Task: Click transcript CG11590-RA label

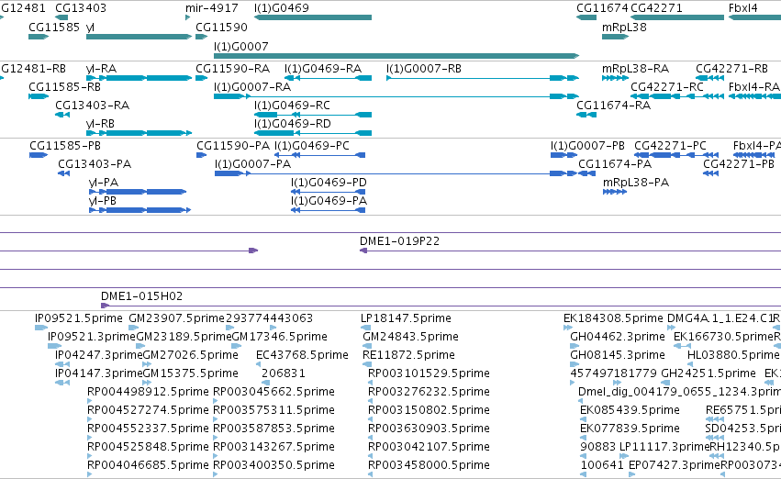Action: click(232, 68)
